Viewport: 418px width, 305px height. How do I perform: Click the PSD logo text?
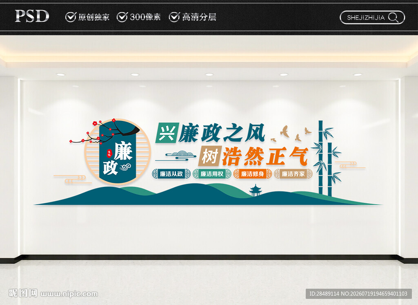point(32,16)
